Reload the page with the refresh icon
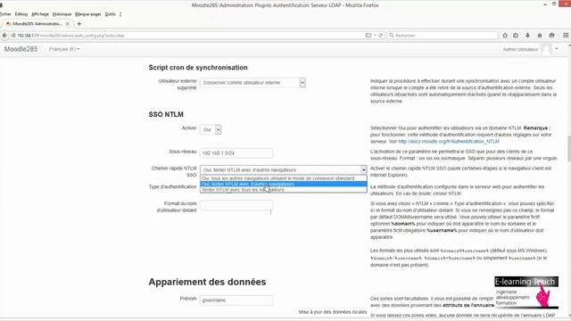 click(381, 36)
